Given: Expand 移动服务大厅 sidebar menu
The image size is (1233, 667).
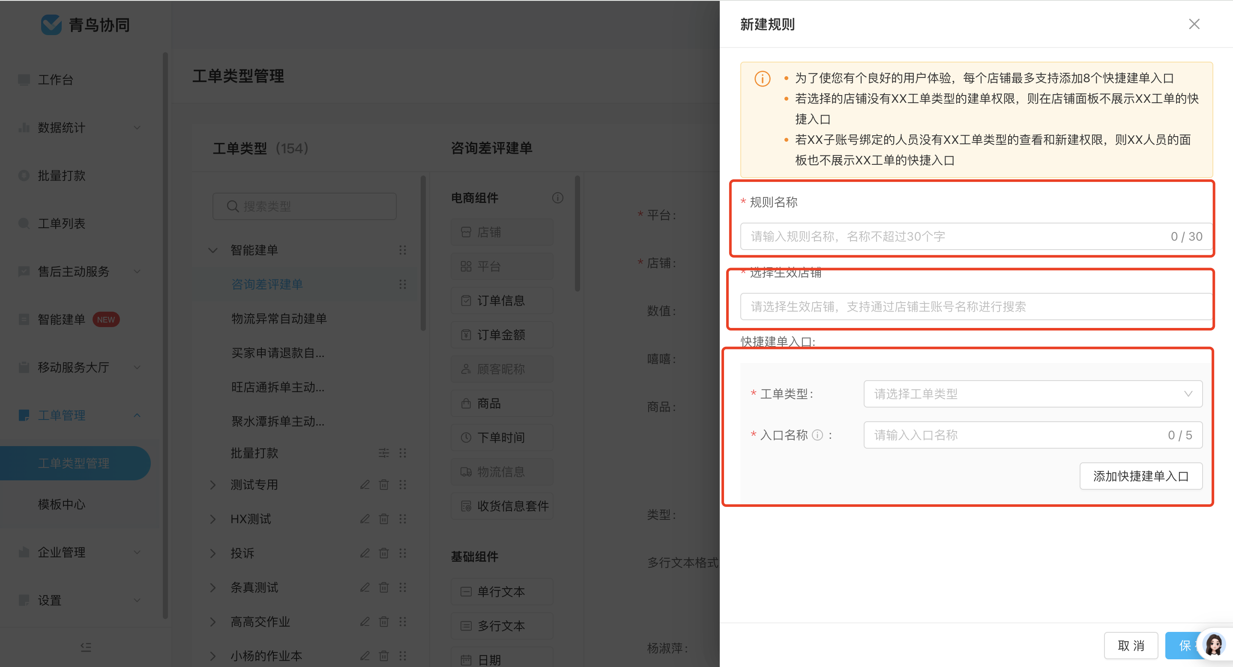Looking at the screenshot, I should point(79,367).
